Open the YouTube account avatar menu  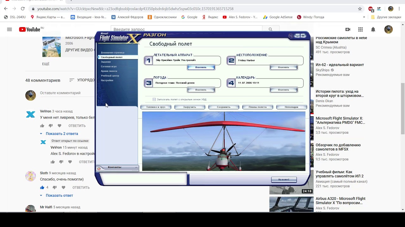tap(388, 29)
